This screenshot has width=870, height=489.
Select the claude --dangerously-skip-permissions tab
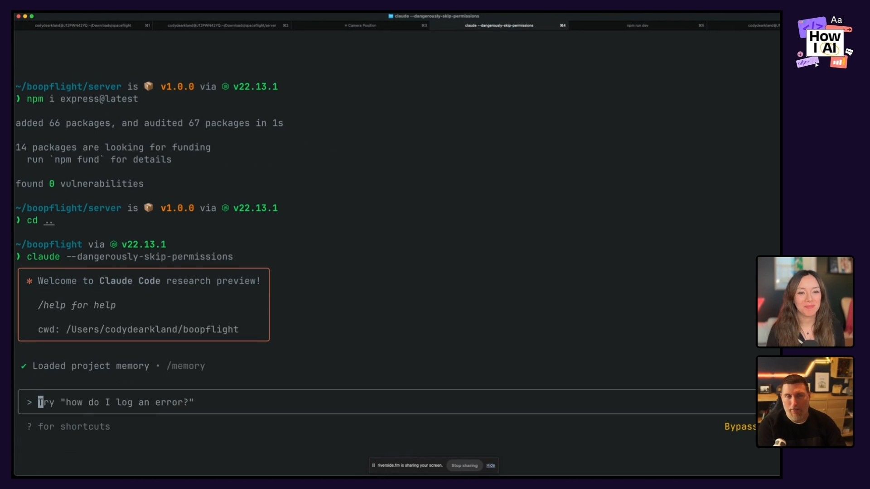point(499,25)
